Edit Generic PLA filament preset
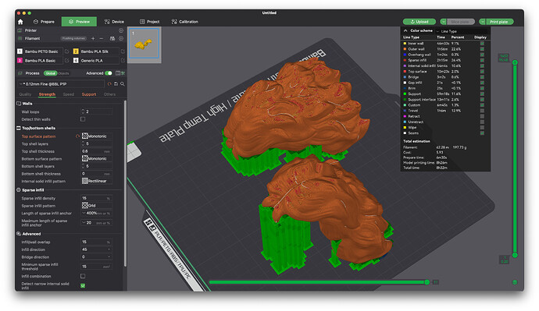 point(123,61)
